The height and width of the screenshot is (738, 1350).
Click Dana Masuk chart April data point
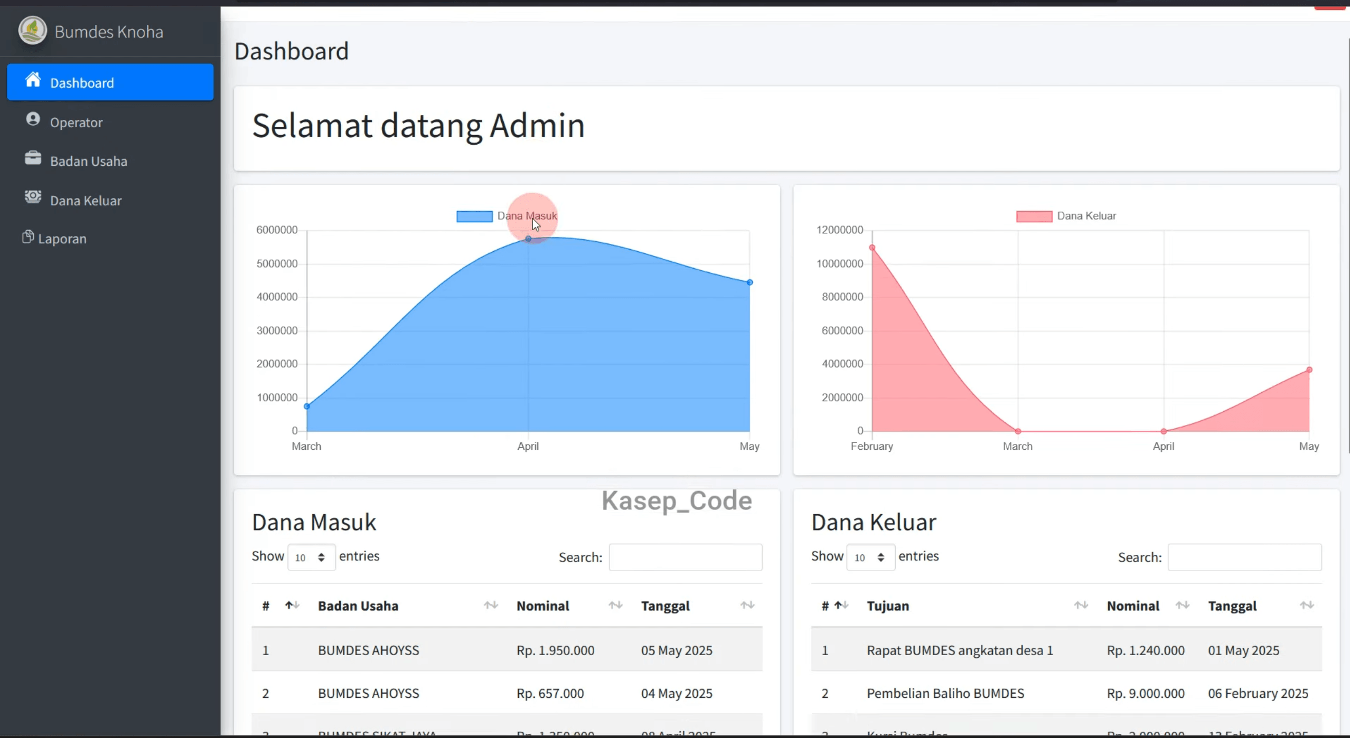528,239
